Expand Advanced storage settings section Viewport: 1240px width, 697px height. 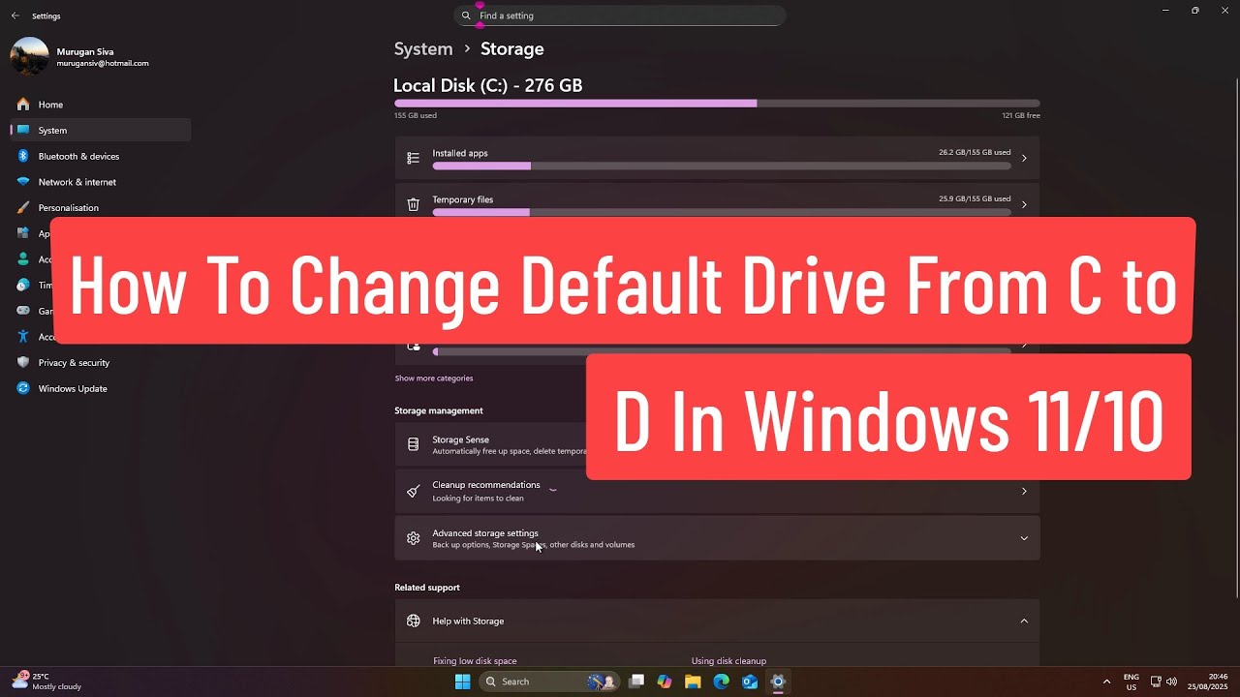tap(1024, 538)
